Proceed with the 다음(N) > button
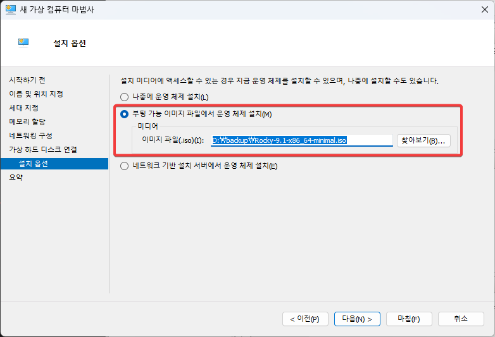495x337 pixels. [357, 319]
